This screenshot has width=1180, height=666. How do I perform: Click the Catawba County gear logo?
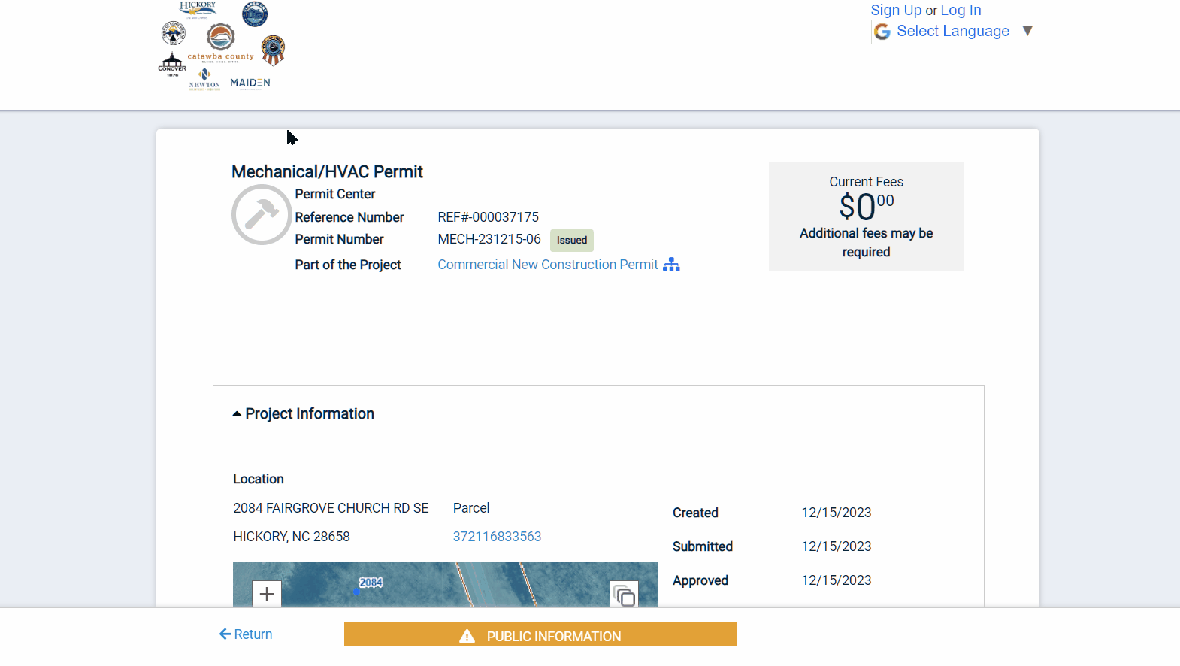coord(220,36)
